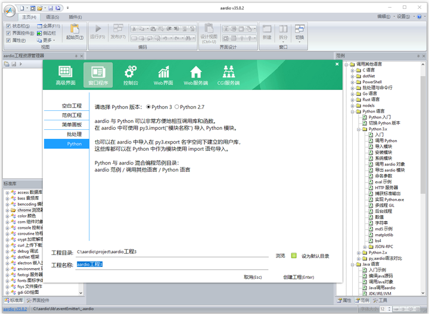Screen dimensions: 429x314
Task: Switch to the 插件(E) ribbon tab
Action: pyautogui.click(x=75, y=17)
